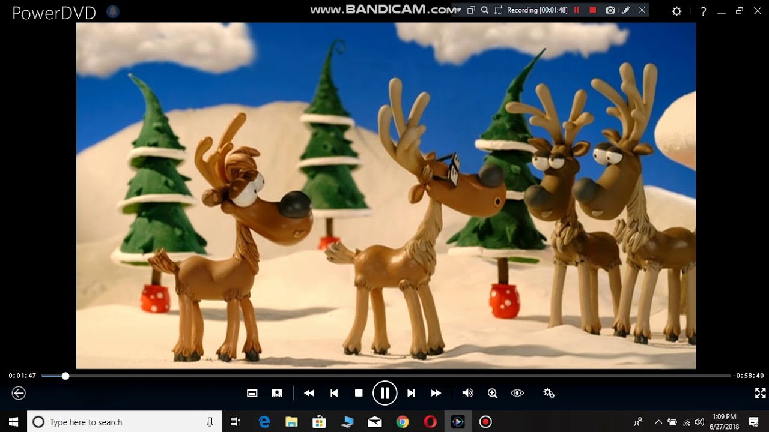The image size is (769, 432).
Task: Take a Bandicam screenshot with camera icon
Action: 610,10
